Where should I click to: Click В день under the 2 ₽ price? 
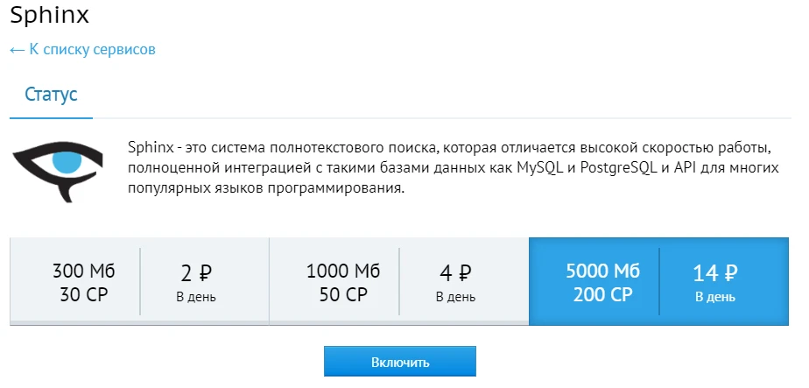click(195, 297)
